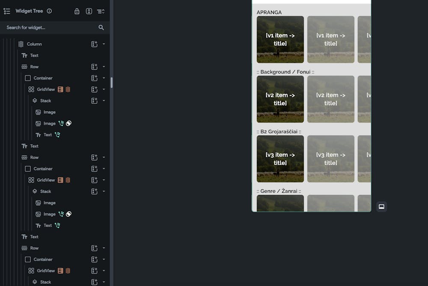The image size is (428, 286).
Task: Add a widget to the second Row
Action: coord(94,158)
